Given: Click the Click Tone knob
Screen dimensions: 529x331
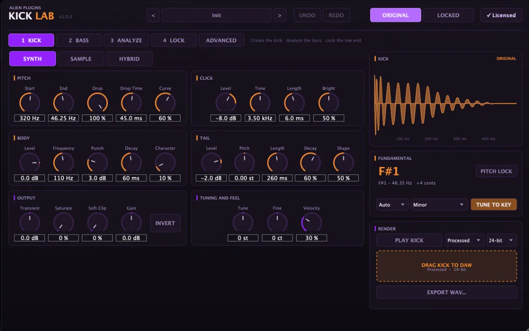Looking at the screenshot, I should pos(260,102).
